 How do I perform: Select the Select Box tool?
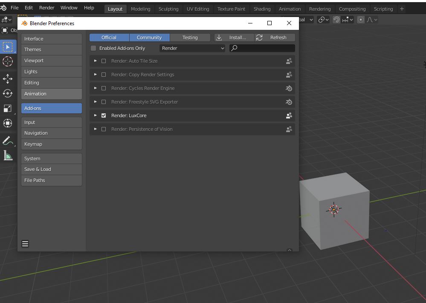click(8, 47)
